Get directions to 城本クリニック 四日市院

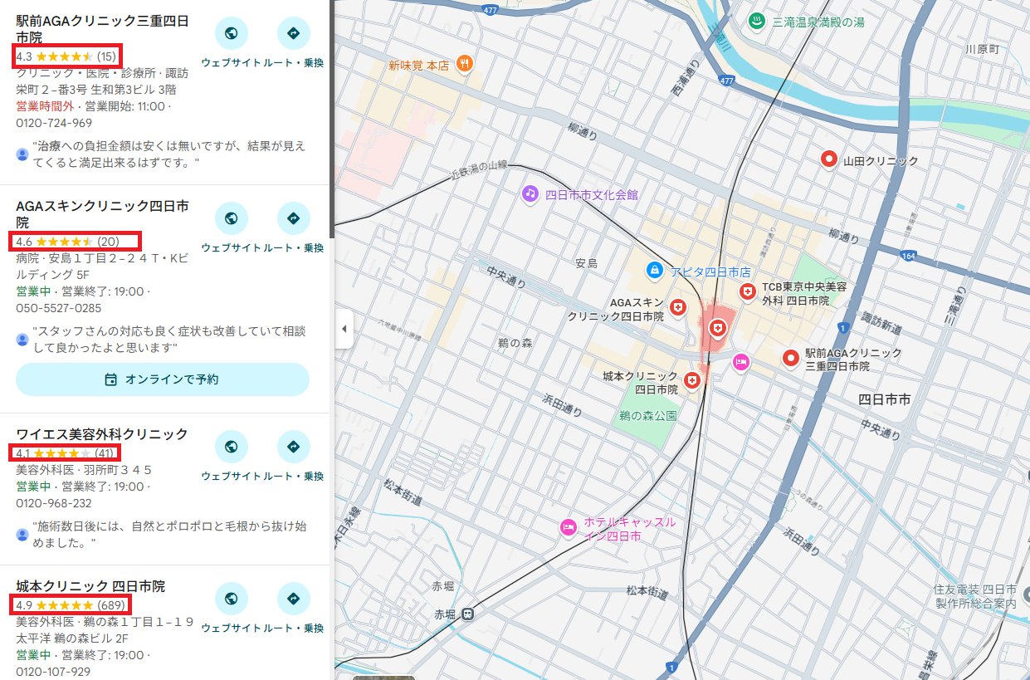(293, 599)
